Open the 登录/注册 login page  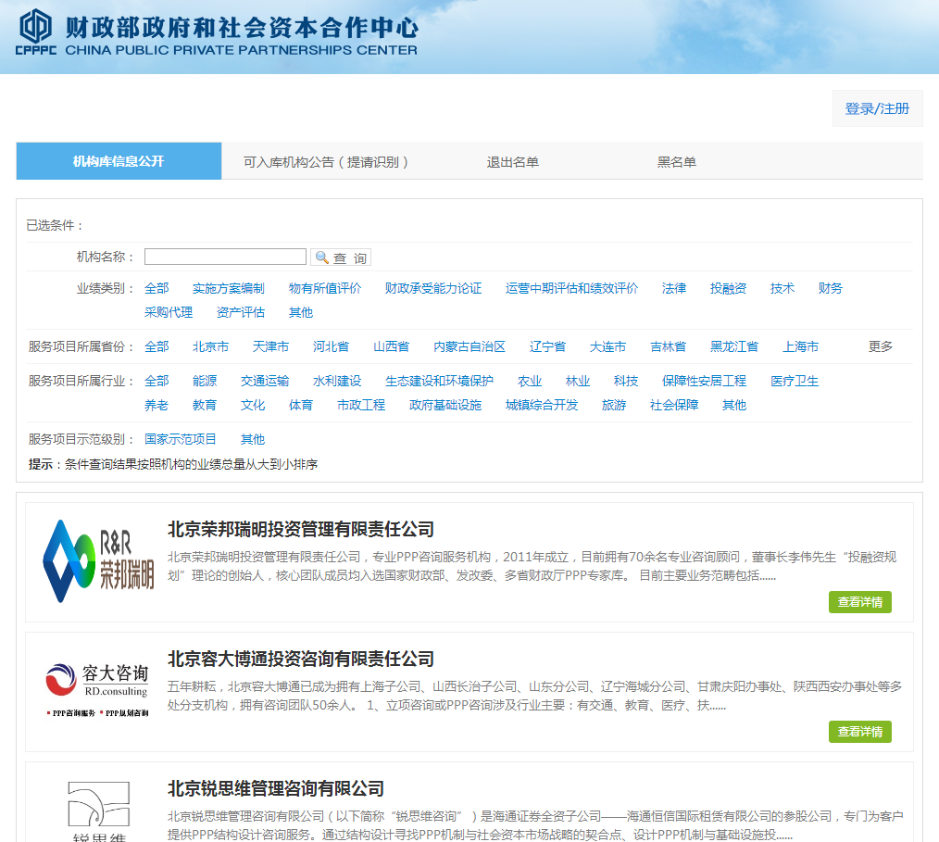877,108
